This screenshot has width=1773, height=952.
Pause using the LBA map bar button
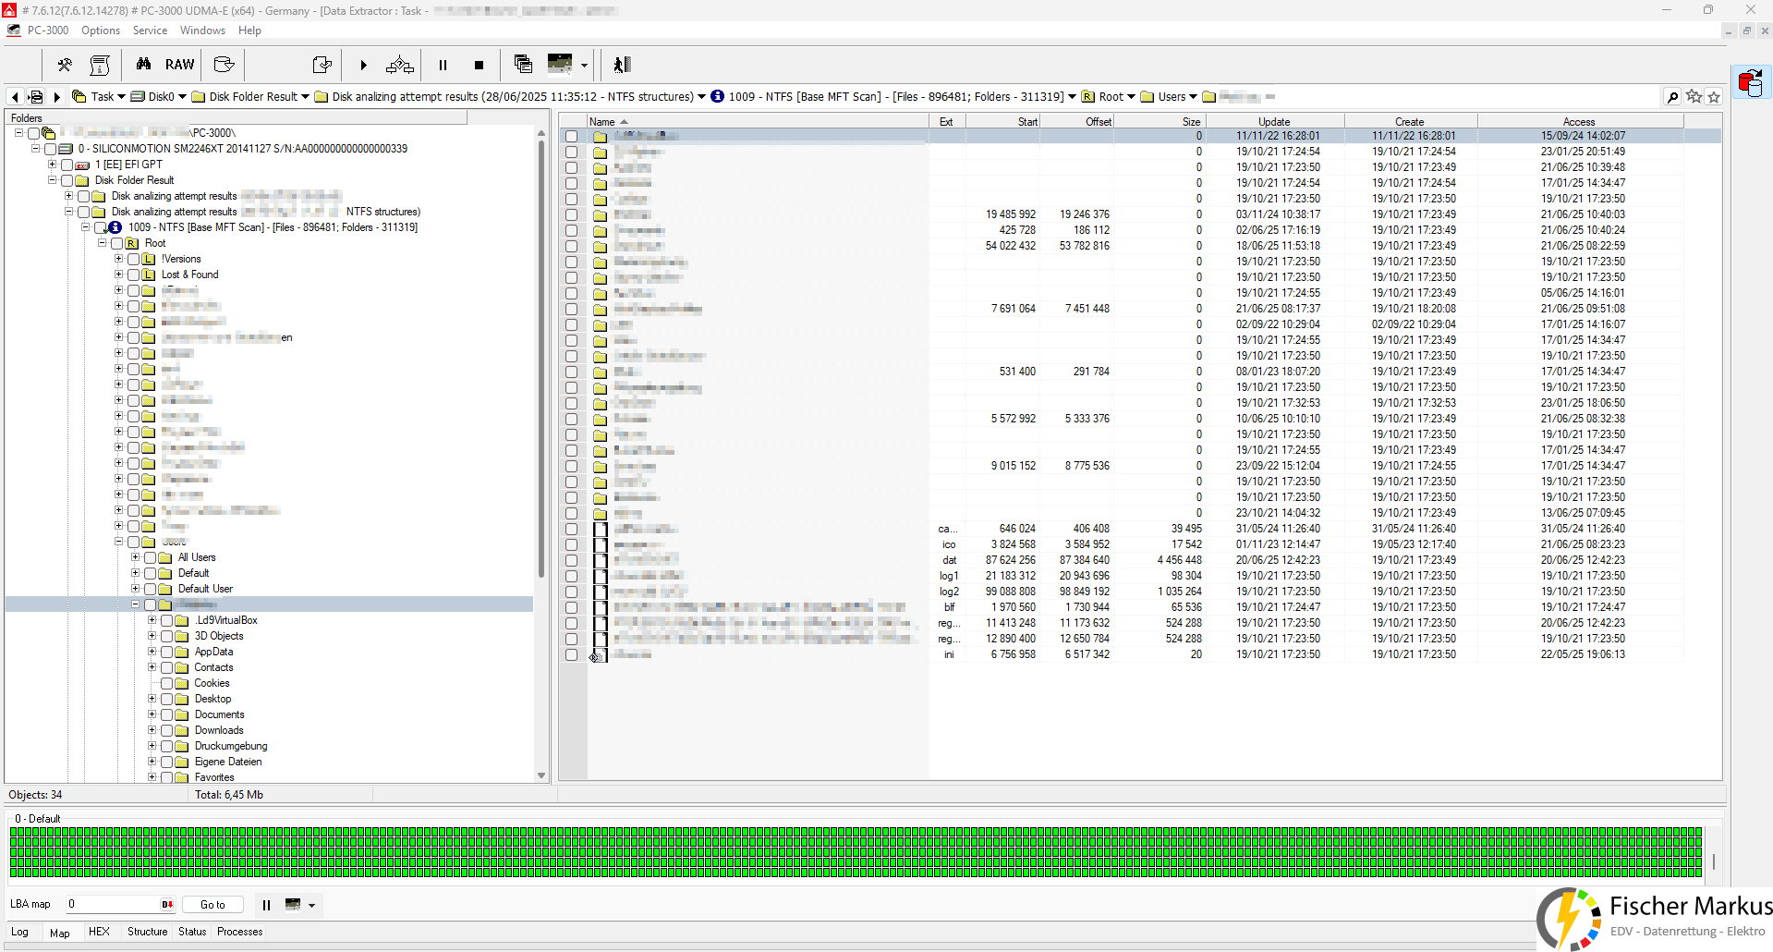[x=266, y=905]
